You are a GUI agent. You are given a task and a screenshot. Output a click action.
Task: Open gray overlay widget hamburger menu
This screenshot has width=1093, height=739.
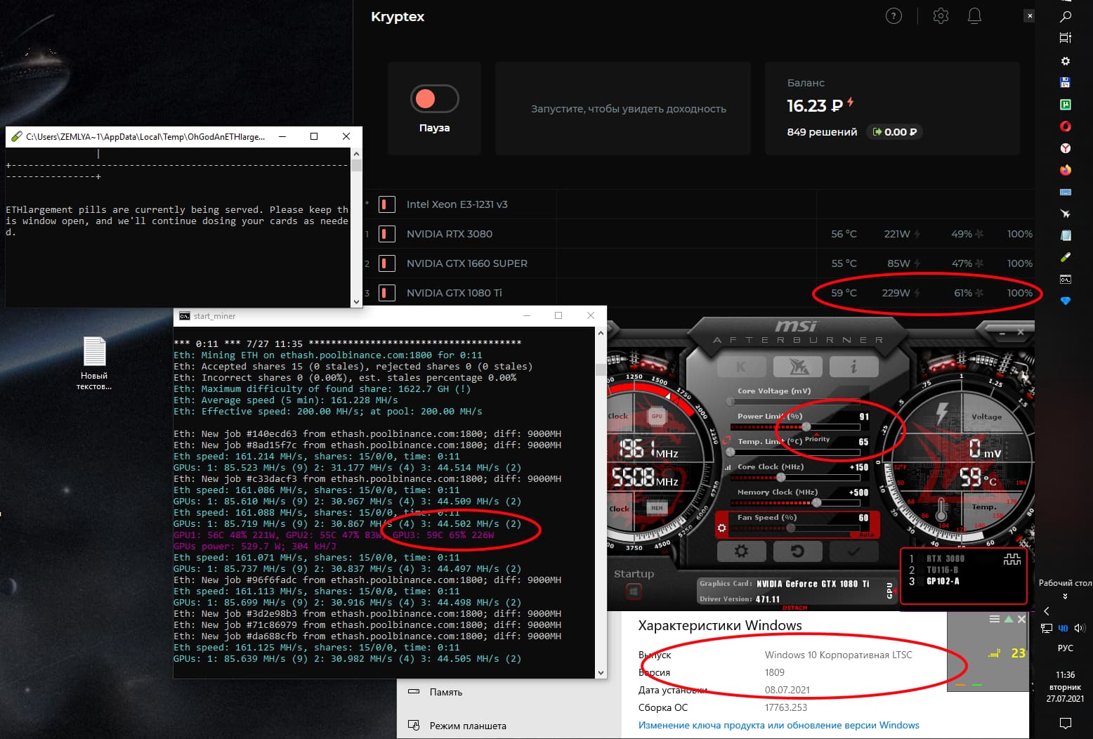[994, 619]
